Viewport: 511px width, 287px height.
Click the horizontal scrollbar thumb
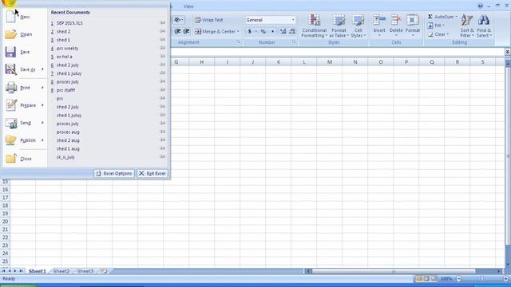[394, 271]
